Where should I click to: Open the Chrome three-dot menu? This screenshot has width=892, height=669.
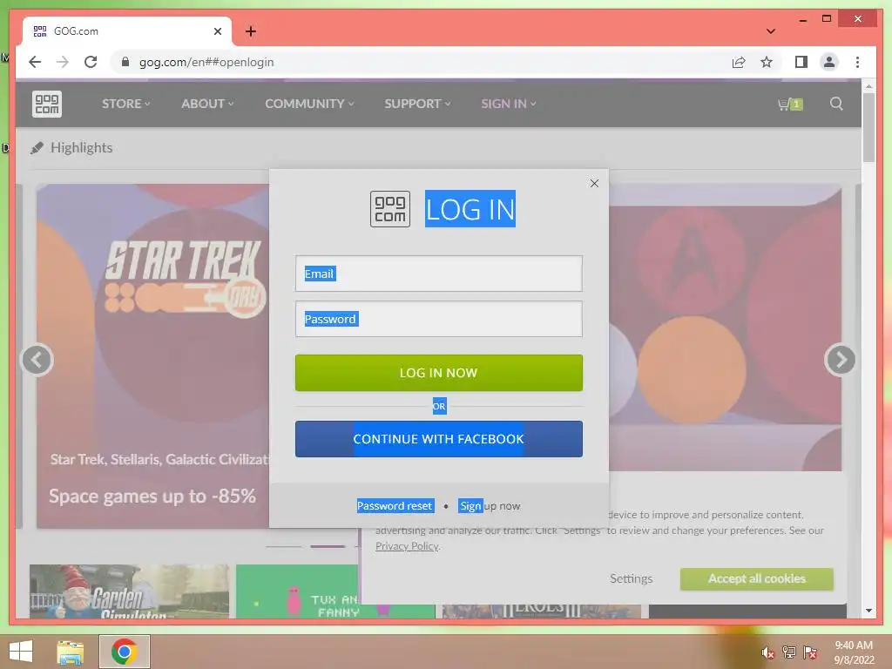[857, 62]
